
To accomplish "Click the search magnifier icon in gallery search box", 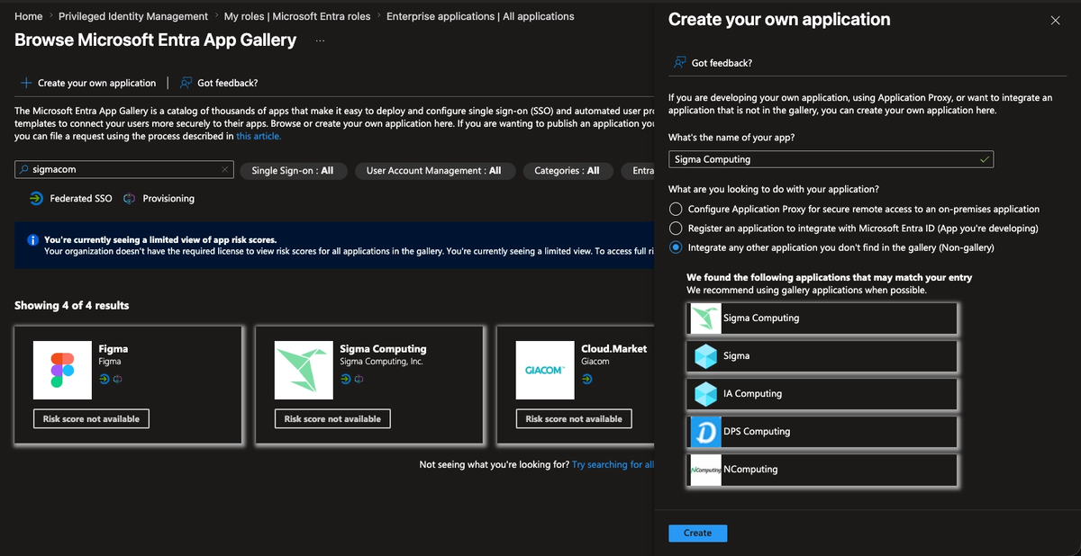I will tap(23, 169).
